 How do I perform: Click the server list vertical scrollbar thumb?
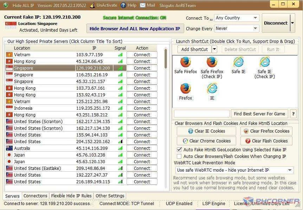(166, 59)
